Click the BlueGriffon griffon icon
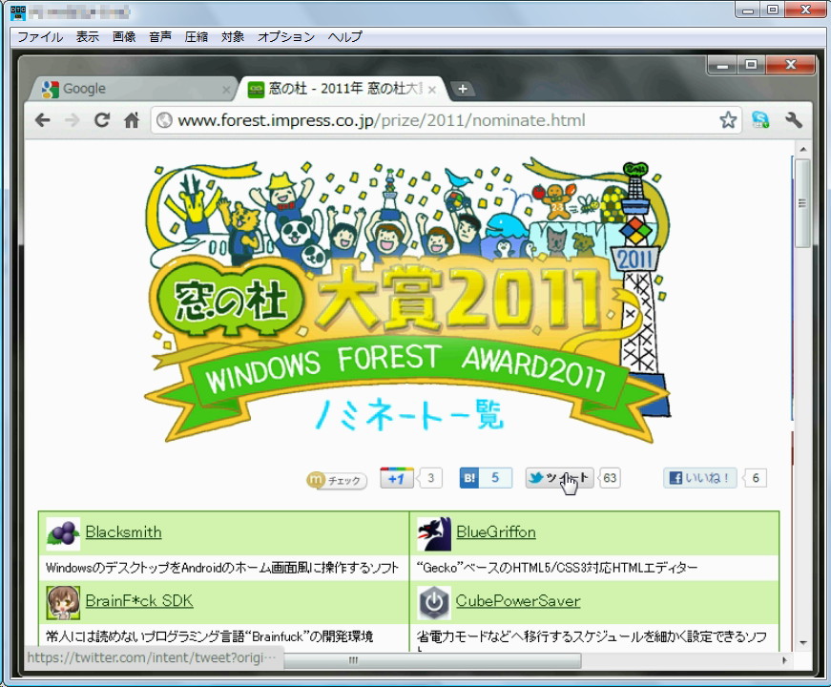The height and width of the screenshot is (687, 831). [x=434, y=533]
